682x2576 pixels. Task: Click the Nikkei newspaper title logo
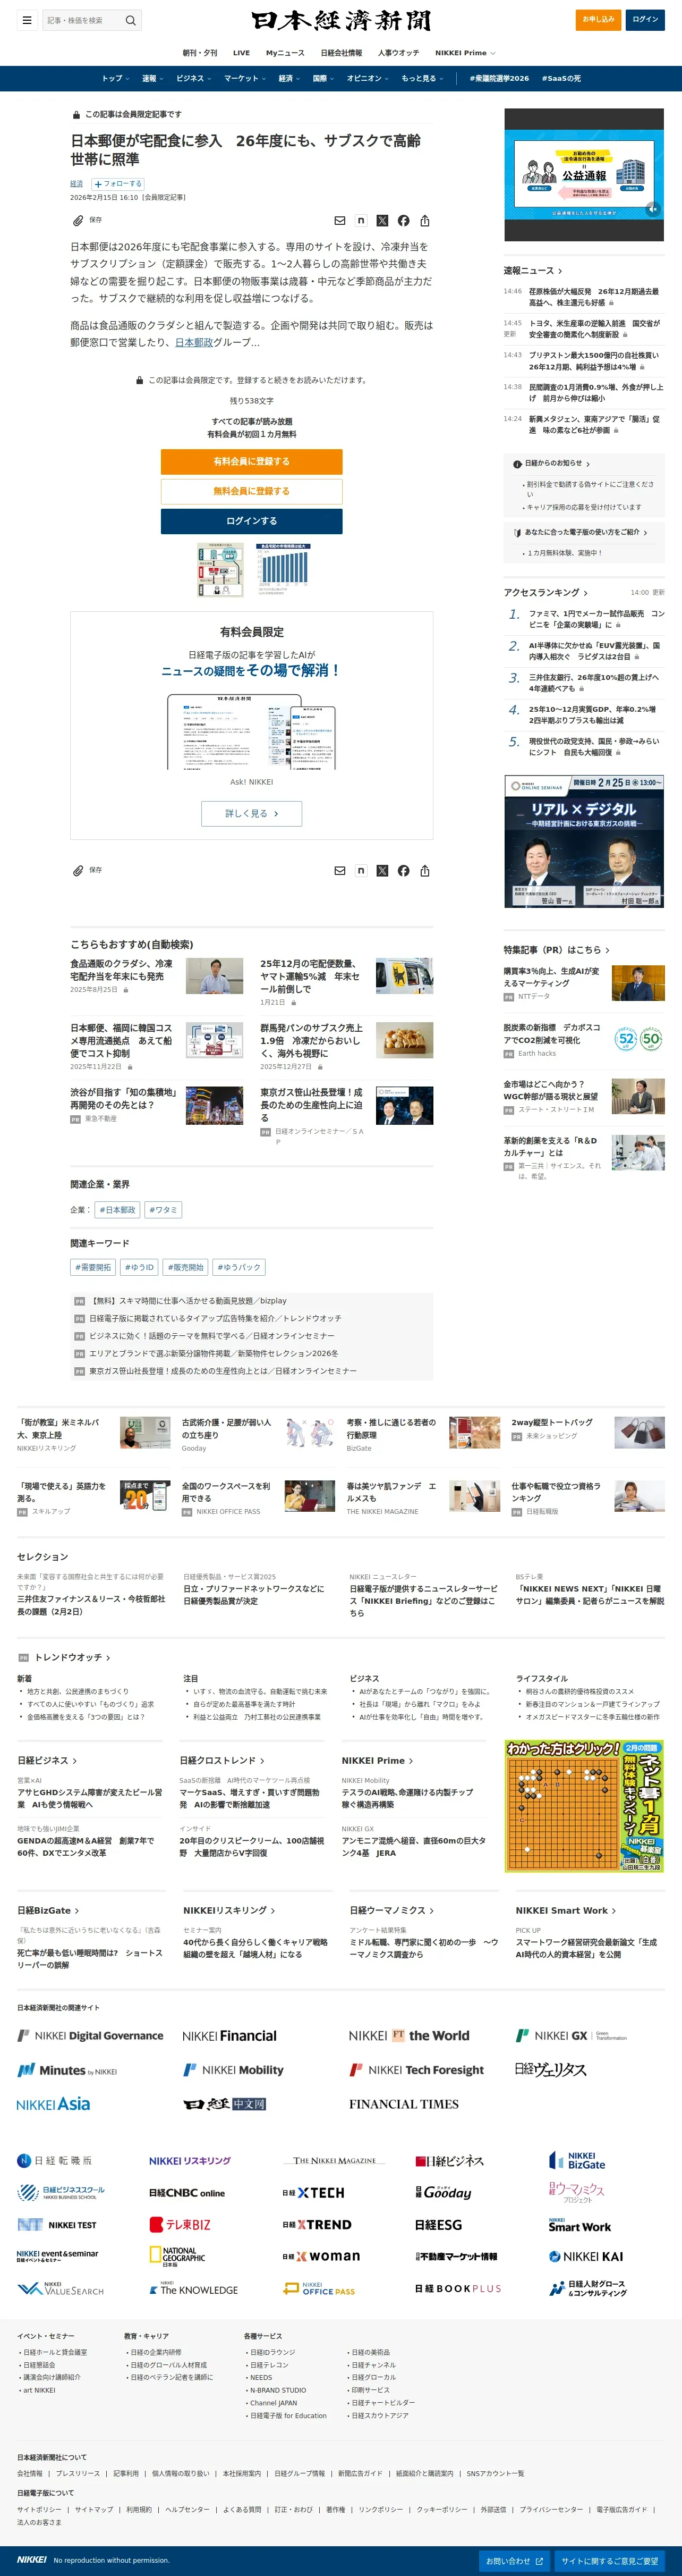click(x=340, y=21)
